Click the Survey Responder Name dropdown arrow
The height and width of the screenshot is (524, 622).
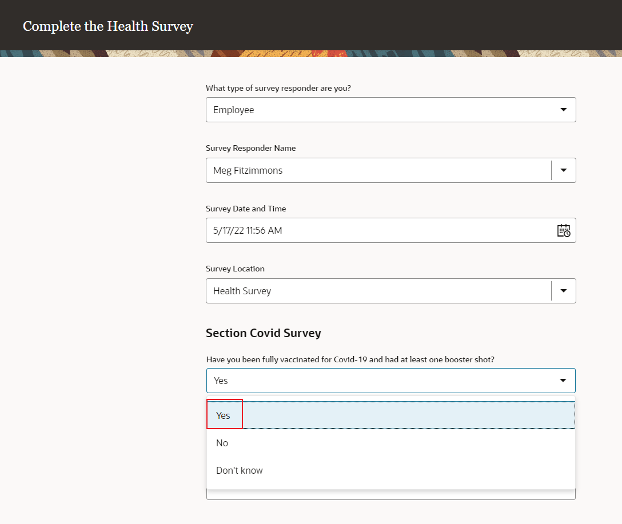point(564,170)
